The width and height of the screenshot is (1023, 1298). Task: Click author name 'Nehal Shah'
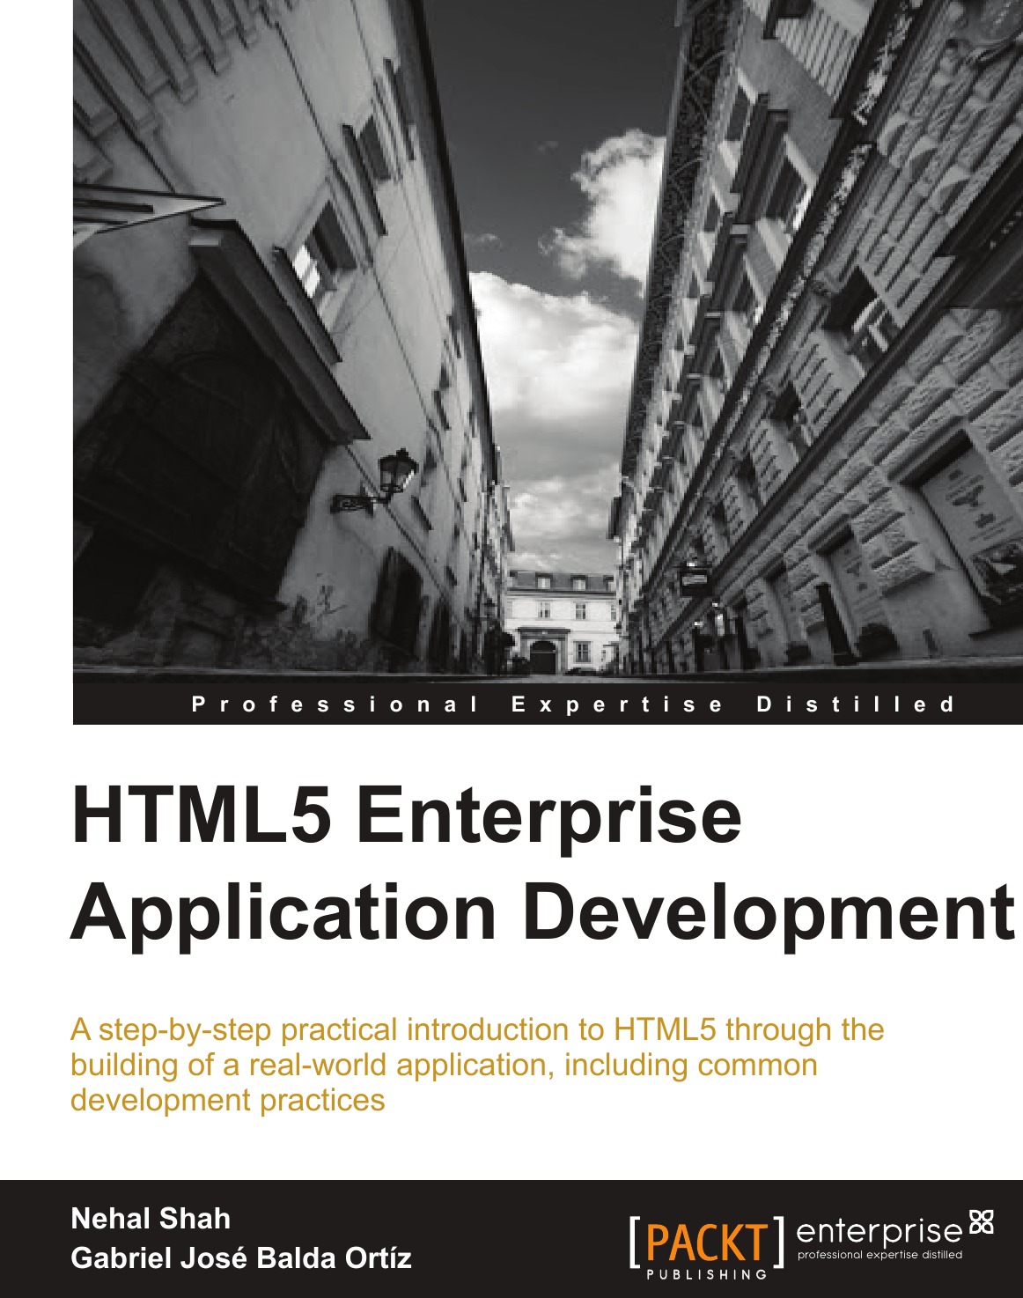(x=151, y=1219)
